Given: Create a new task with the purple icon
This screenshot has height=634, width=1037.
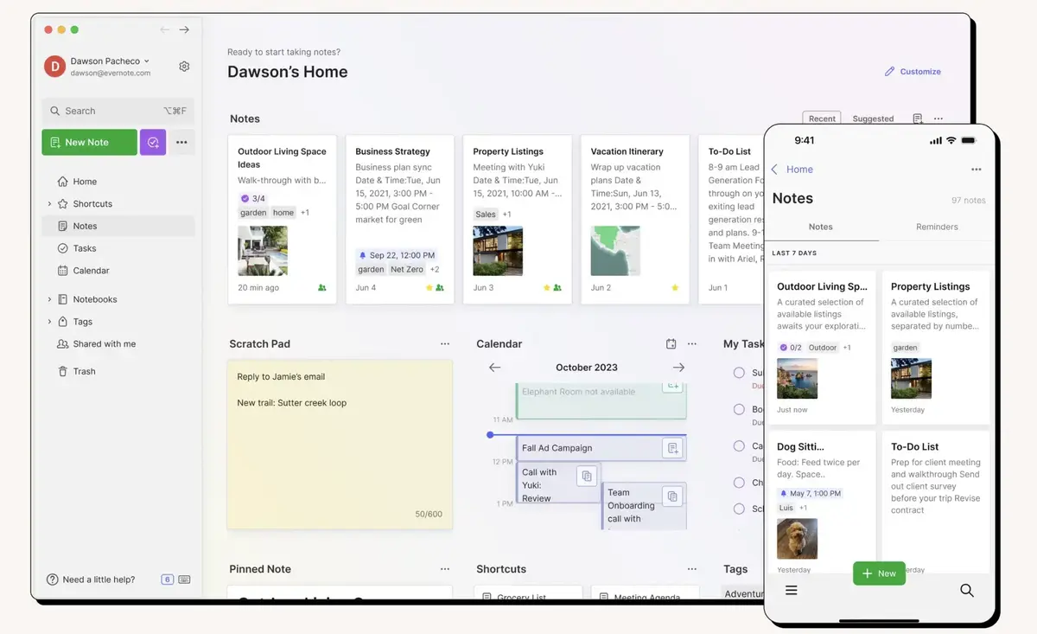Looking at the screenshot, I should (152, 141).
